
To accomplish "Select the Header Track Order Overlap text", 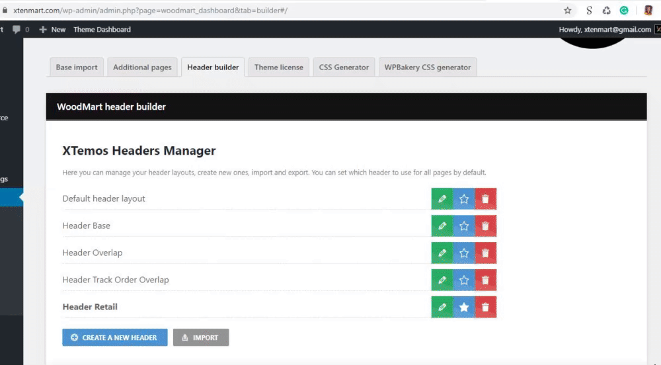I will 116,280.
